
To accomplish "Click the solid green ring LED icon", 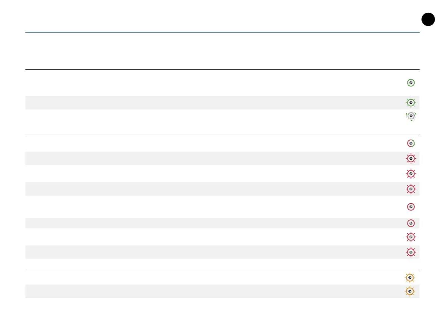I will (411, 83).
